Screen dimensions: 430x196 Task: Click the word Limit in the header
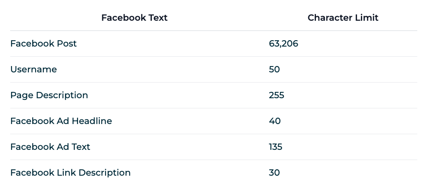[x=367, y=18]
